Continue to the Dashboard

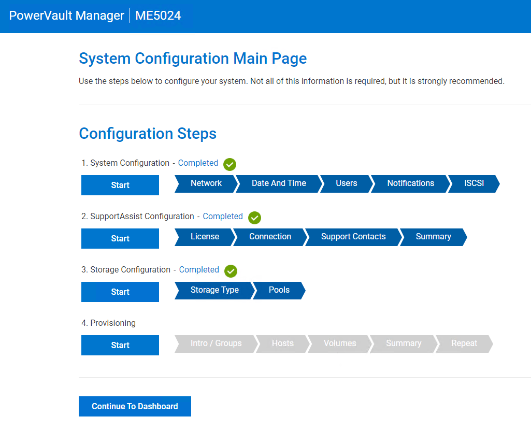pos(135,406)
